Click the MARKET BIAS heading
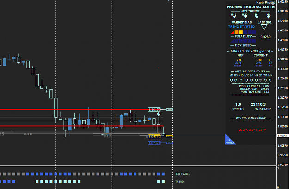 [x=241, y=22]
